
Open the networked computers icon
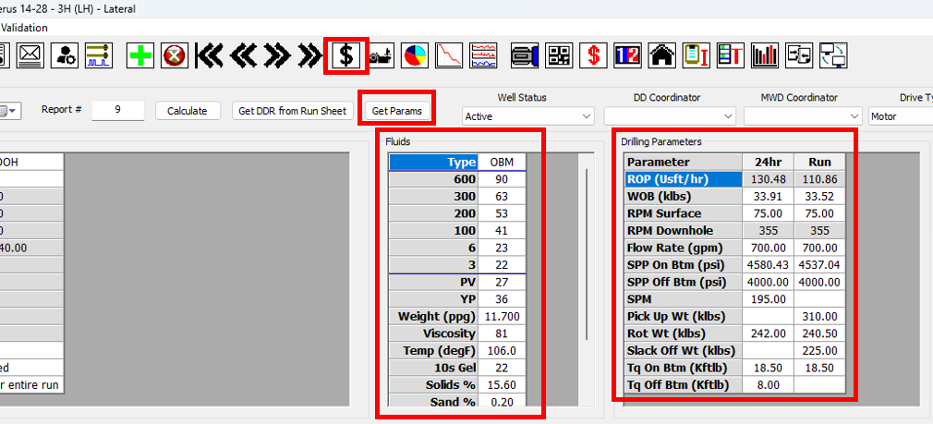tap(833, 55)
